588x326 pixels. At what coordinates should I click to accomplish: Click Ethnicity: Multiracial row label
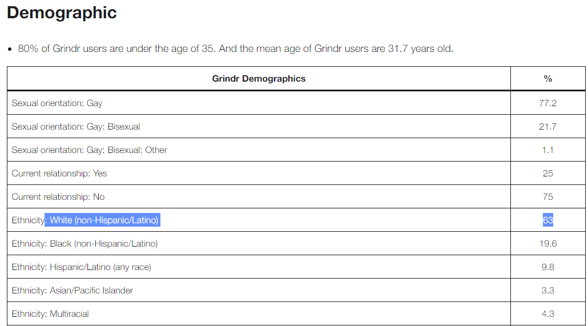pos(50,314)
